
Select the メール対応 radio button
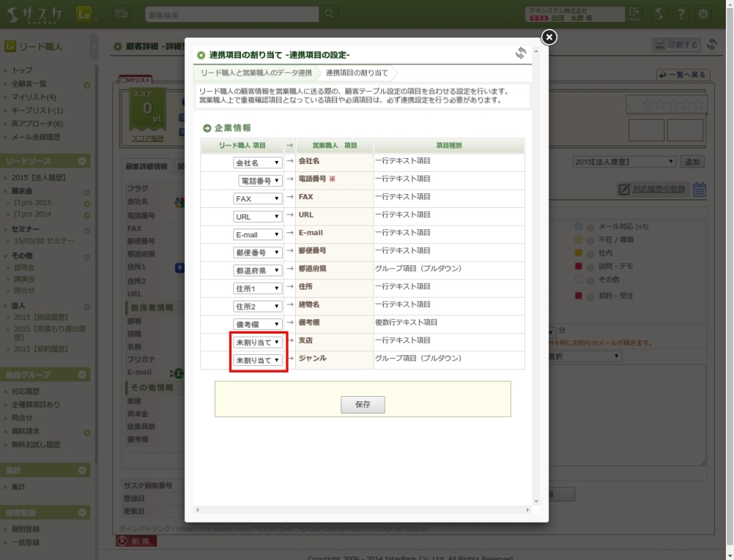point(590,226)
